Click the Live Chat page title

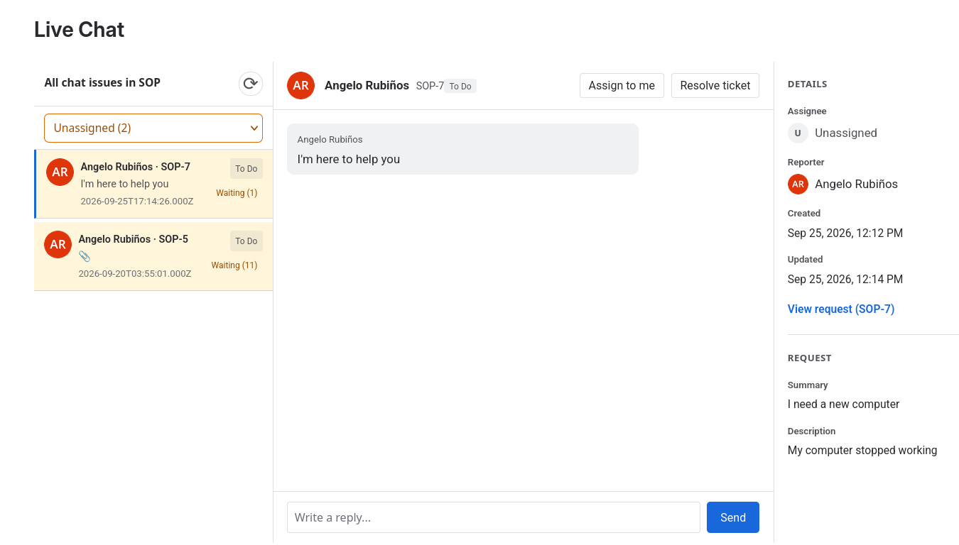pos(79,30)
